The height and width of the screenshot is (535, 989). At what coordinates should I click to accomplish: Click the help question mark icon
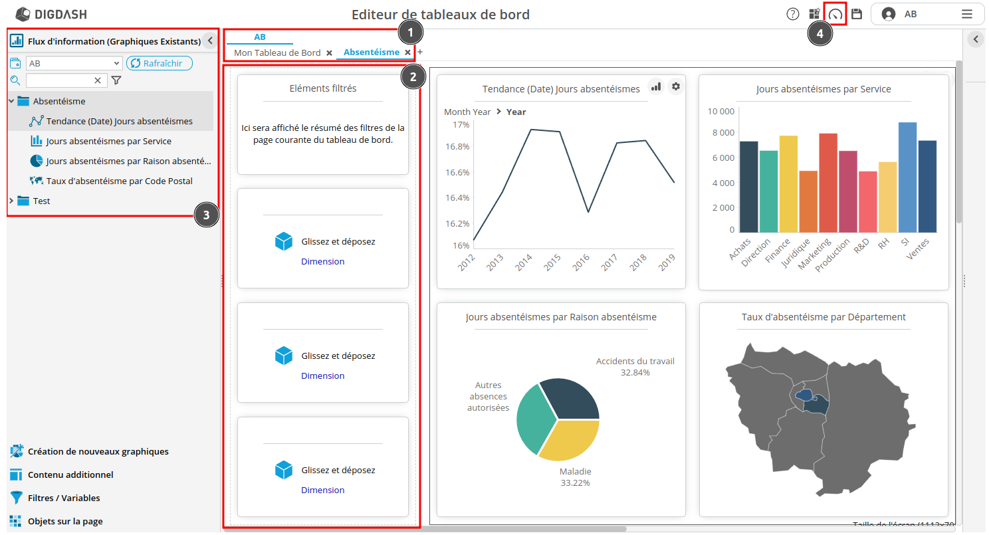coord(793,14)
